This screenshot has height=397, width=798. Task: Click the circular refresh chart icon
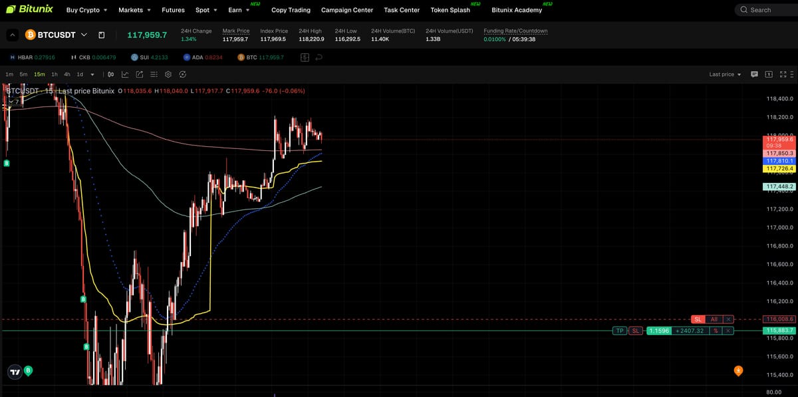pyautogui.click(x=182, y=74)
